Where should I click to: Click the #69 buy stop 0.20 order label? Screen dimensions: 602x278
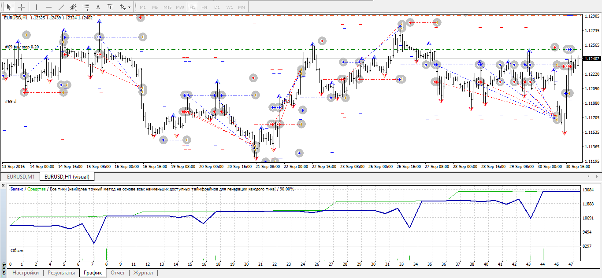click(x=22, y=47)
